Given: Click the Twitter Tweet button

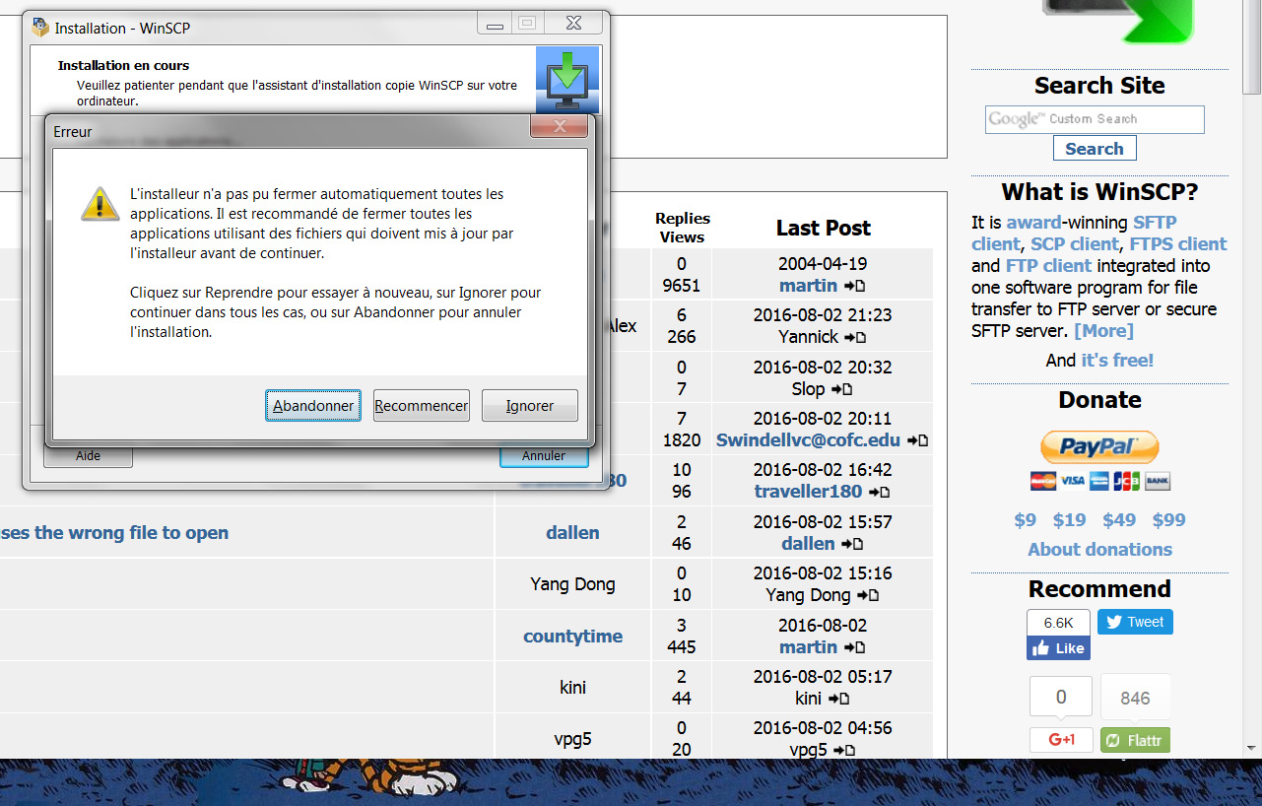Looking at the screenshot, I should [1135, 622].
